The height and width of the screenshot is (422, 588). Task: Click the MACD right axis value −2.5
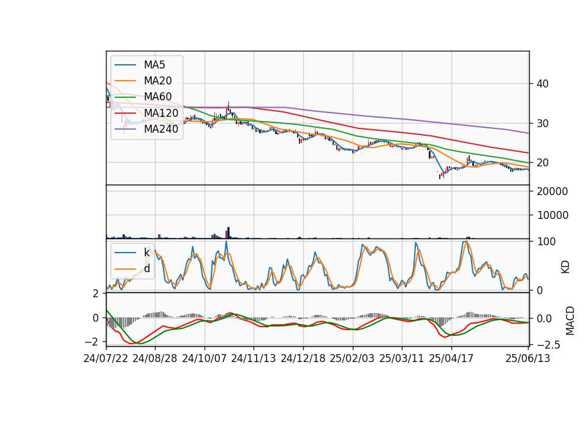[x=549, y=345]
